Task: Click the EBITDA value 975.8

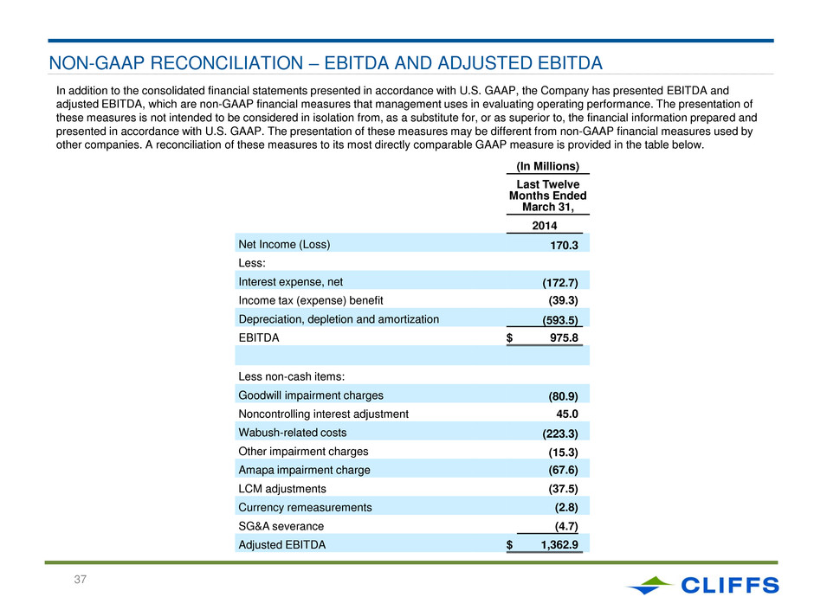Action: [x=564, y=337]
